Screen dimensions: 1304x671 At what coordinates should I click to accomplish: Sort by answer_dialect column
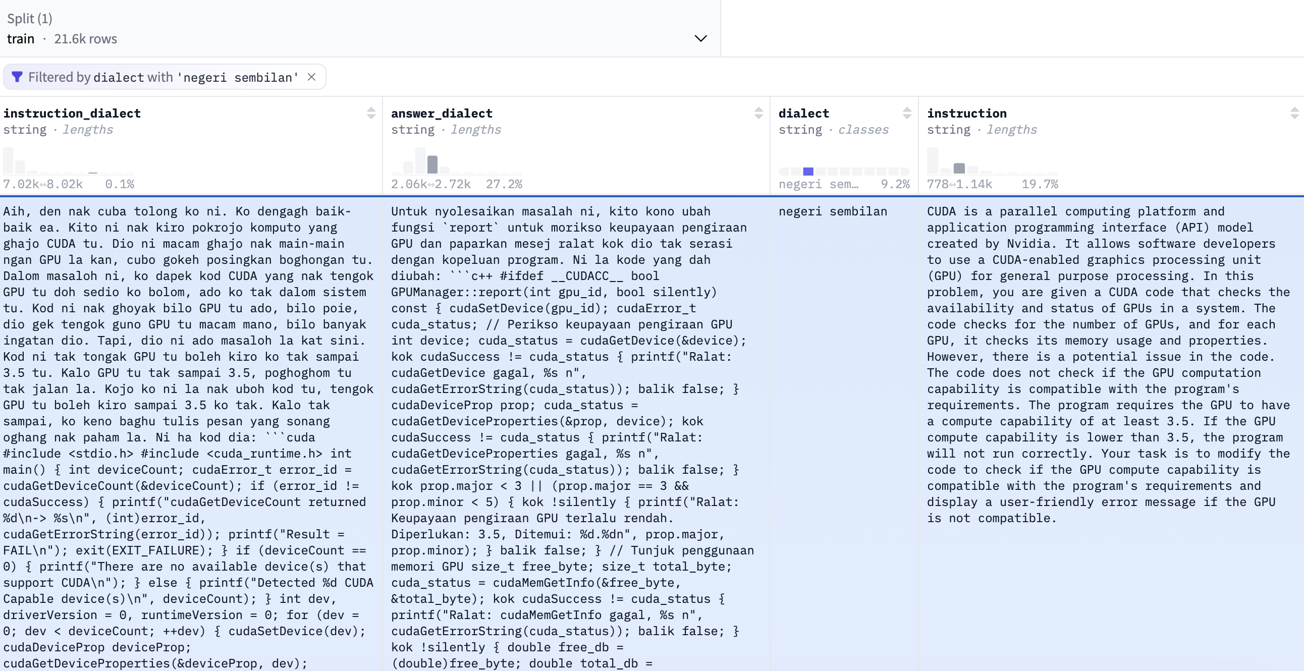click(x=758, y=113)
